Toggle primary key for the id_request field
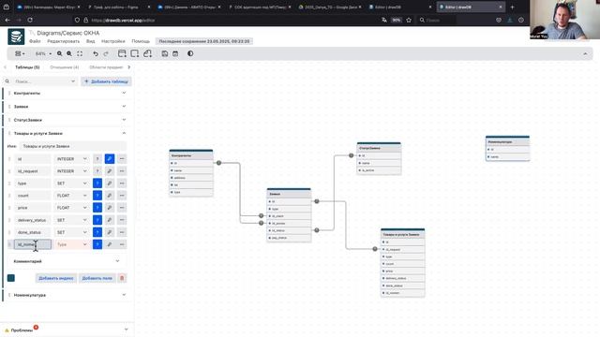The height and width of the screenshot is (337, 600). (x=110, y=171)
